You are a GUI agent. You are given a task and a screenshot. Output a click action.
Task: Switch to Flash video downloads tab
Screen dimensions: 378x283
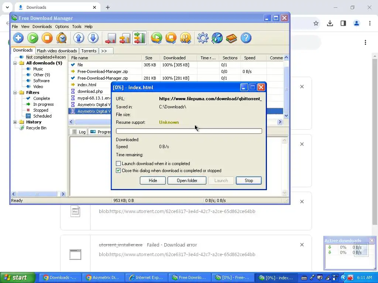[57, 51]
